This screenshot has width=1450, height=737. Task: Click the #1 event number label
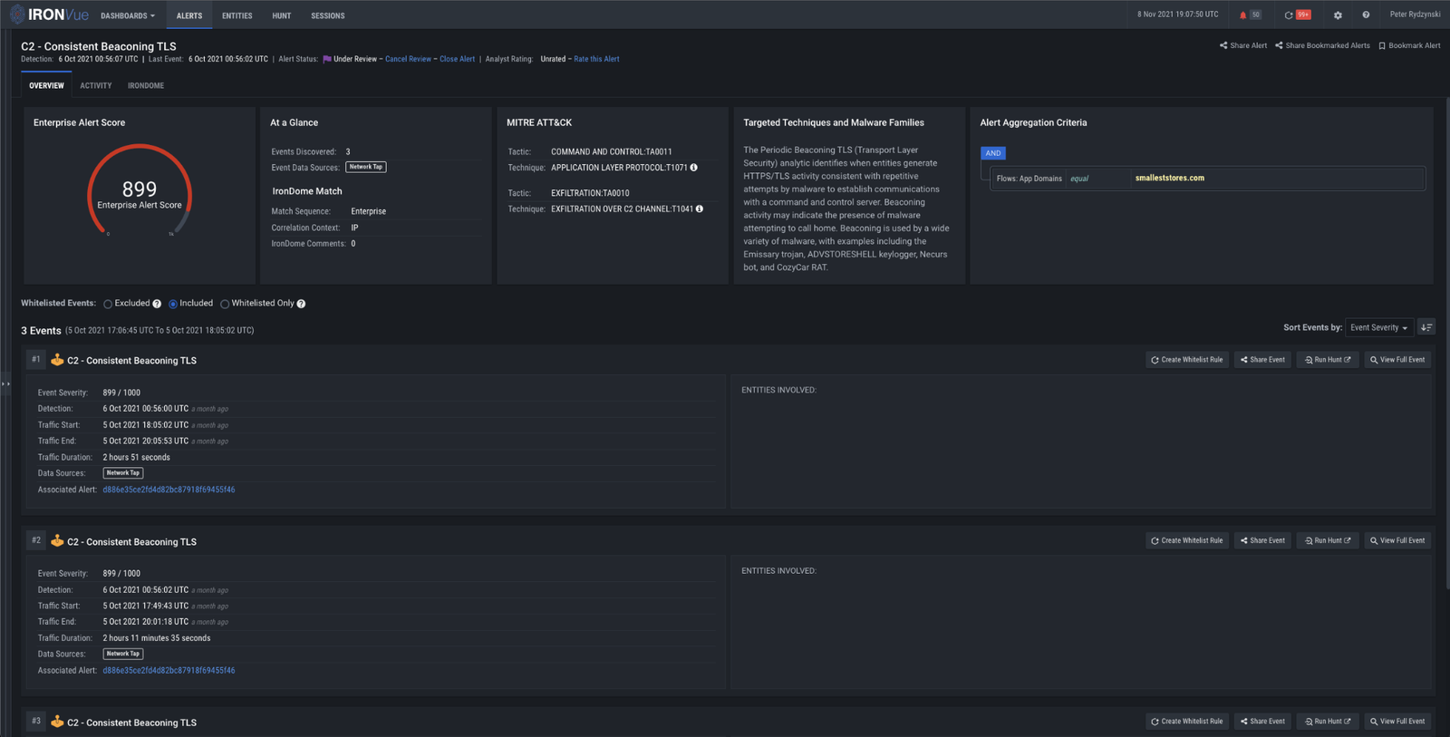pos(36,360)
